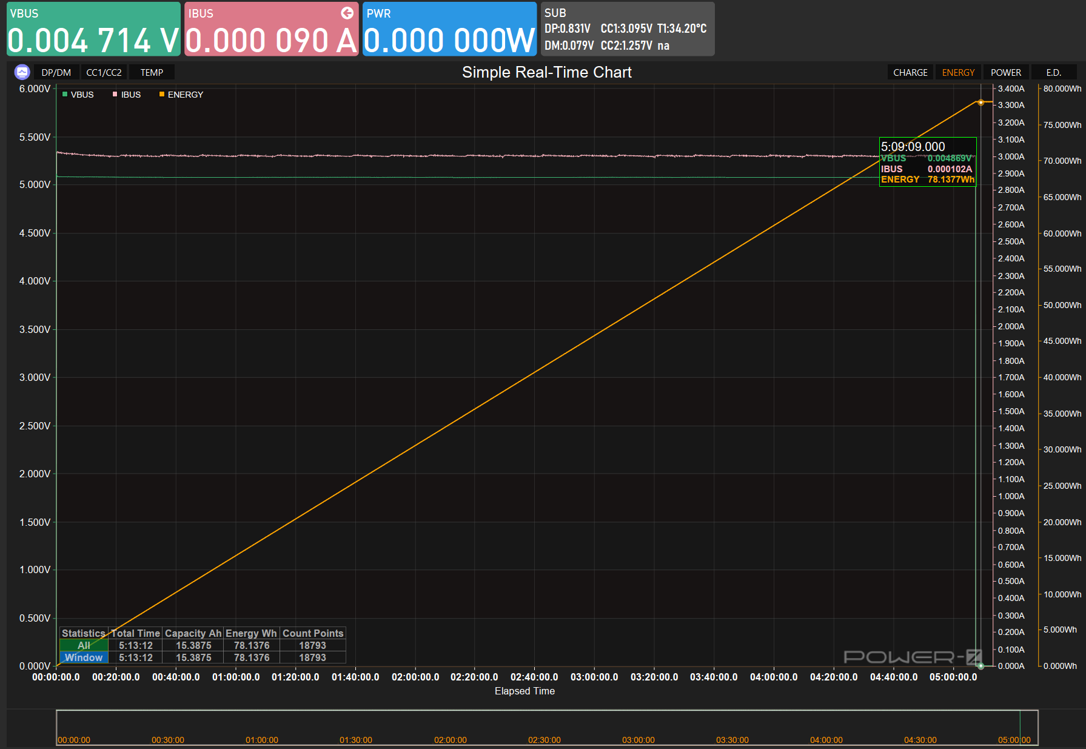Click the green VBUS legend square
Image resolution: width=1086 pixels, height=749 pixels.
click(65, 95)
